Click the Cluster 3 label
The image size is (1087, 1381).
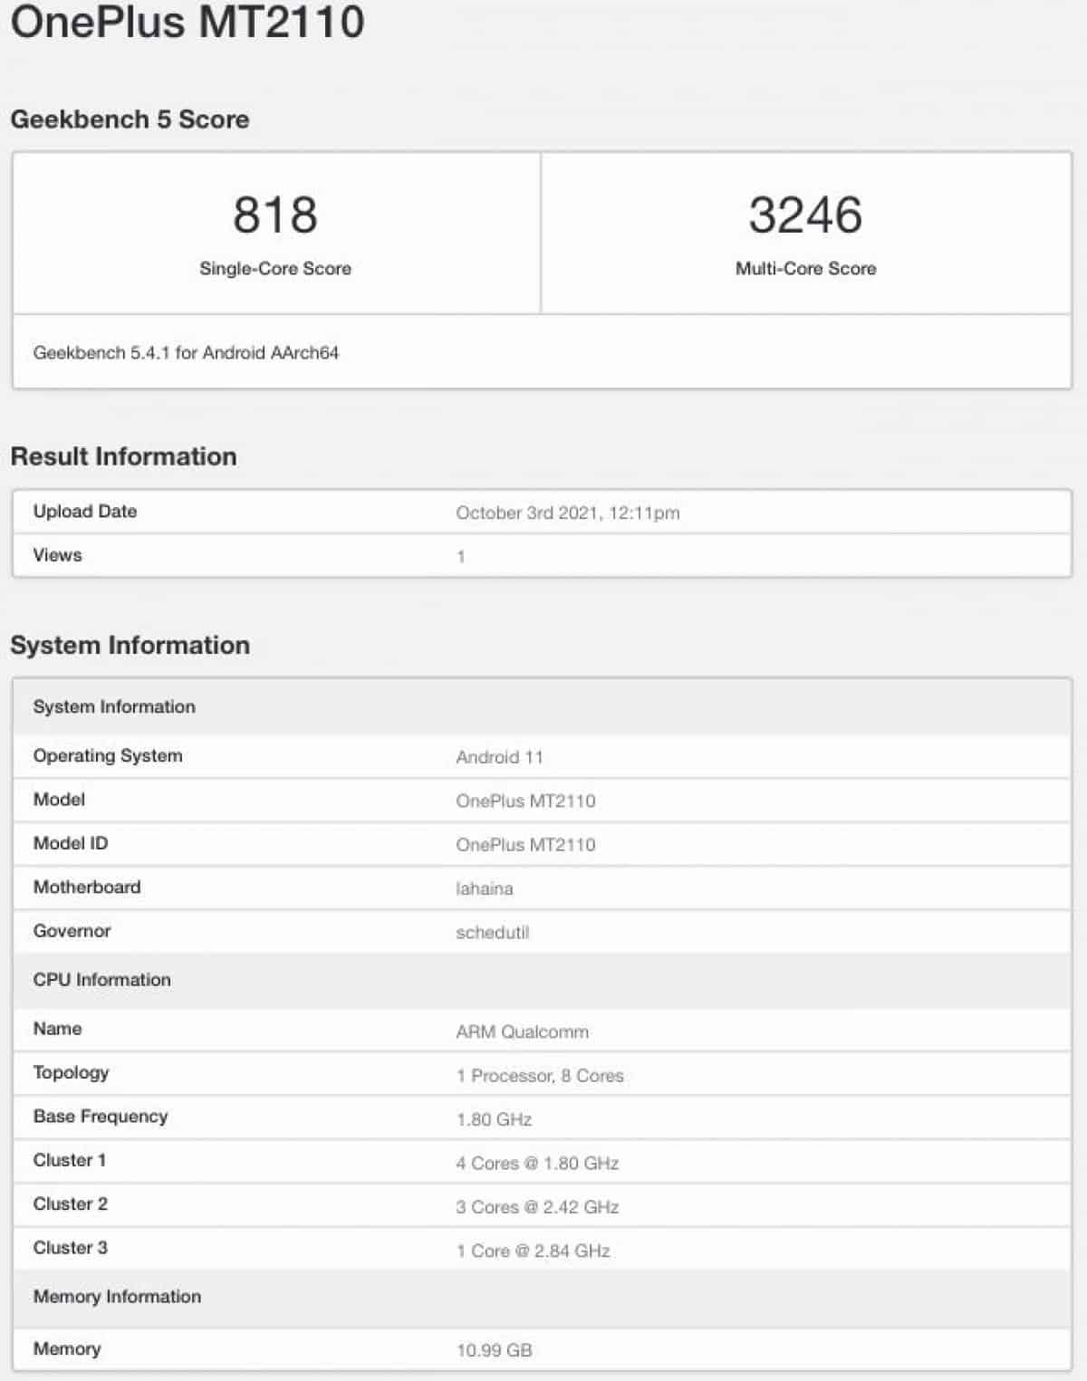70,1248
